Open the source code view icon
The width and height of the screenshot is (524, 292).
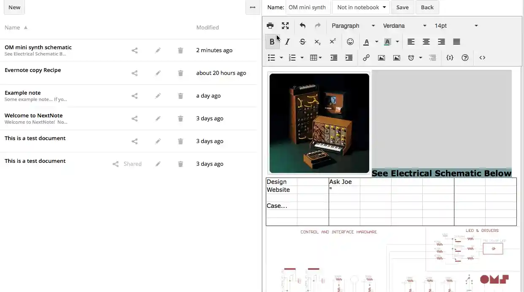click(x=482, y=58)
